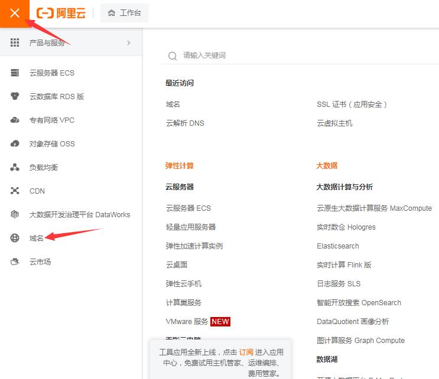Open 大数据开发治理平台 DataWorks in sidebar
This screenshot has width=439, height=379.
(80, 214)
